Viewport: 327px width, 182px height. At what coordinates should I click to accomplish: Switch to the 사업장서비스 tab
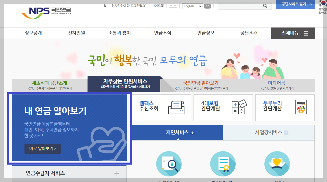[269, 133]
